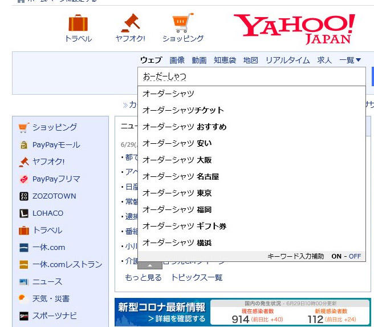Switch to the 知恵袋 search tab

coord(225,60)
